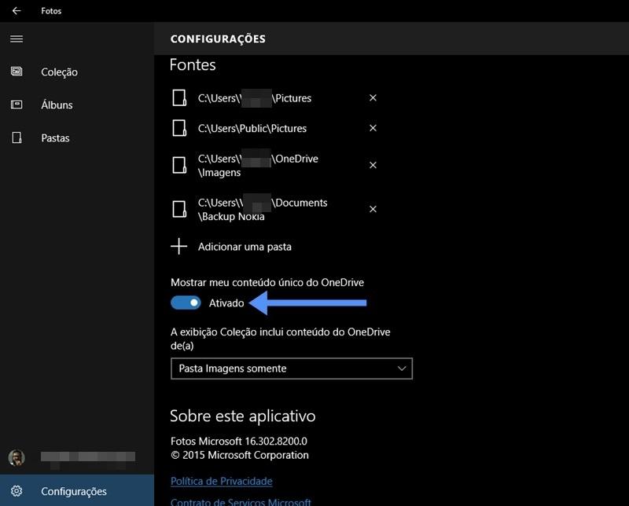
Task: Go to Pastas in the sidebar
Action: (x=55, y=138)
